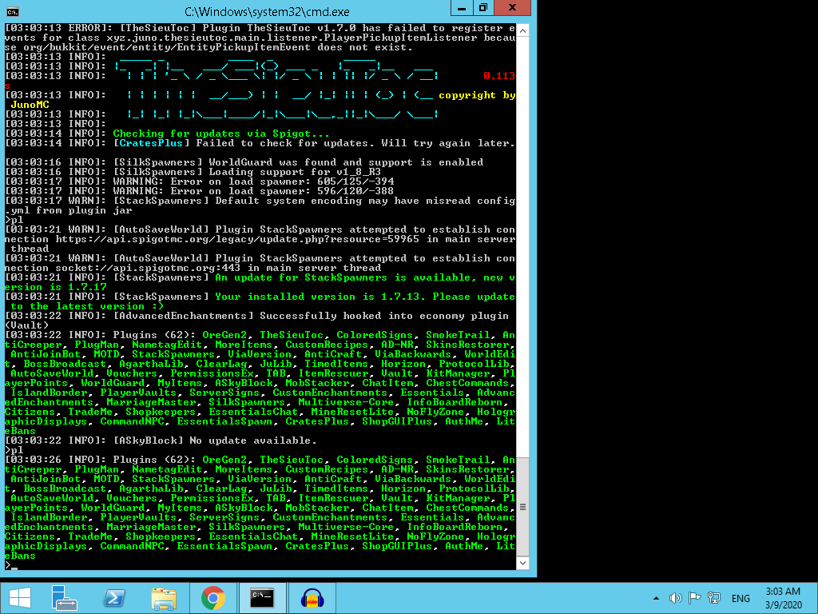Switch the ENG input language indicator
The width and height of the screenshot is (818, 614).
pyautogui.click(x=741, y=598)
